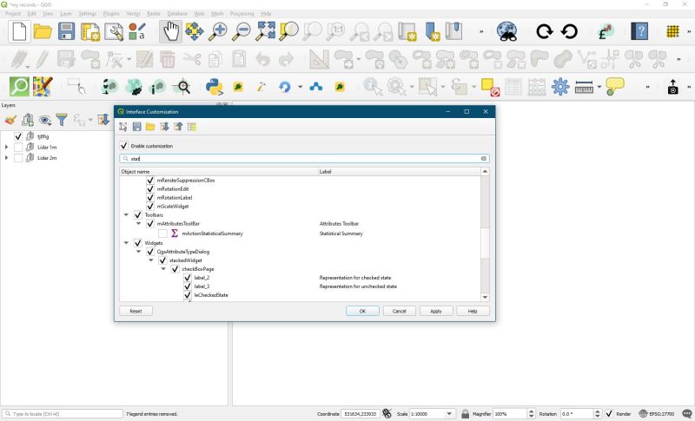The image size is (695, 421).
Task: Uncheck the mScaleWidget checkbox
Action: (150, 207)
